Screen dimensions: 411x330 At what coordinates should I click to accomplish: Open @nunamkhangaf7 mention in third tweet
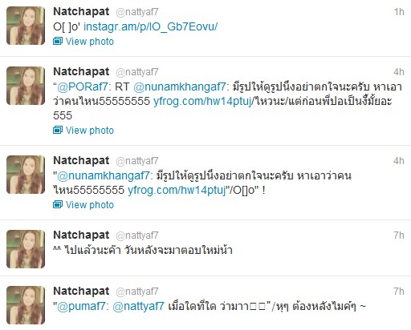[x=104, y=175]
